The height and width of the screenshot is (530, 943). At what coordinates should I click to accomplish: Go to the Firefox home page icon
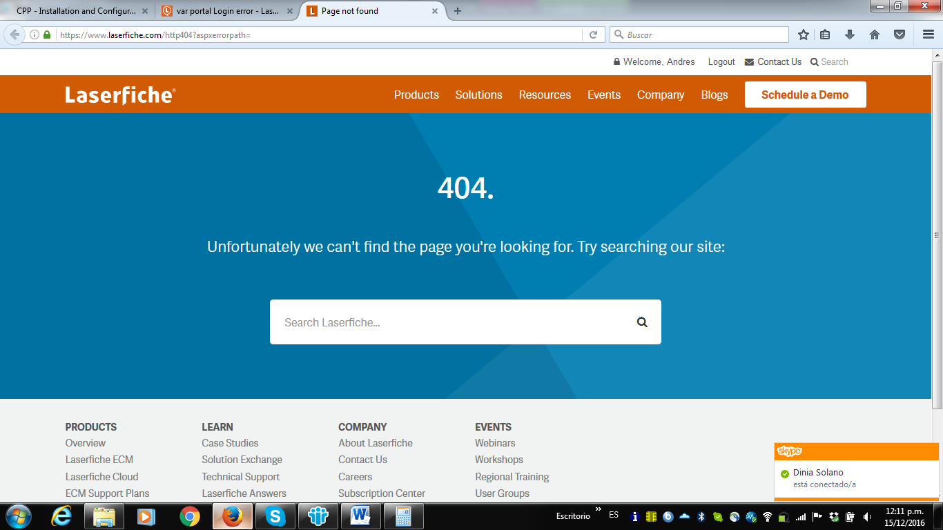(x=875, y=35)
